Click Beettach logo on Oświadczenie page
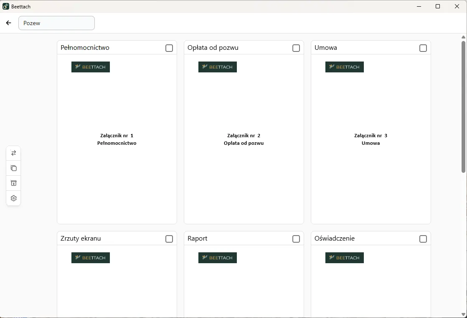 pyautogui.click(x=344, y=258)
